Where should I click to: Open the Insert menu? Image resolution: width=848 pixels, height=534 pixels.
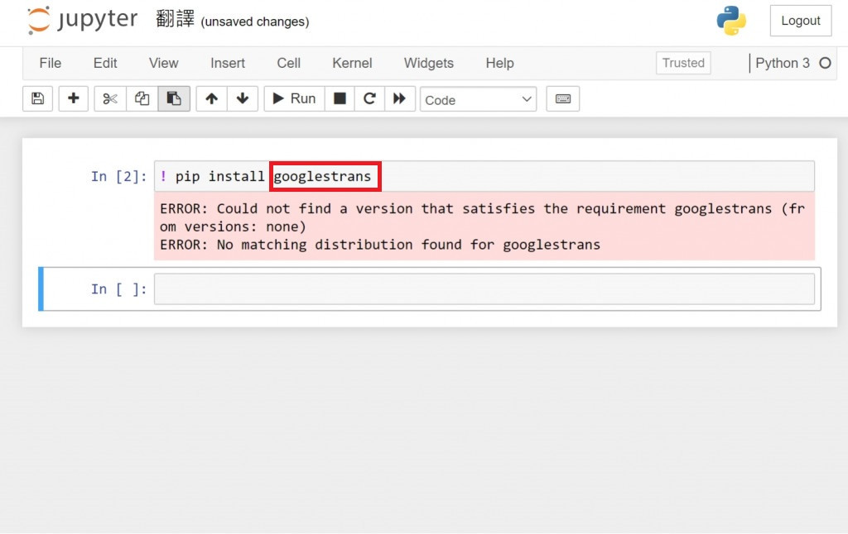pos(228,63)
